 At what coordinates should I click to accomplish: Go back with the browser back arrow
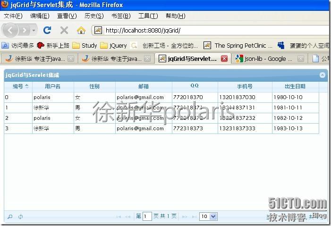point(9,30)
